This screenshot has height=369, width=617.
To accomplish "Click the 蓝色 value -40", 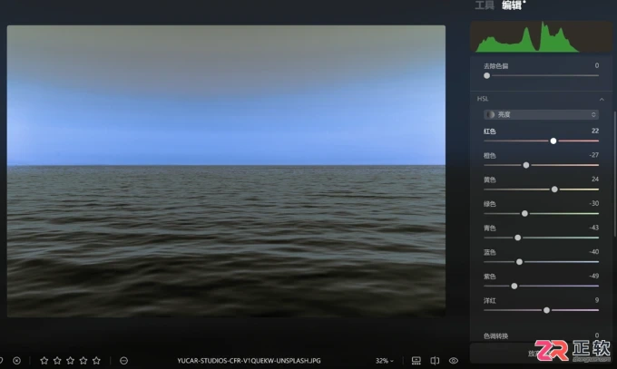I will point(593,252).
